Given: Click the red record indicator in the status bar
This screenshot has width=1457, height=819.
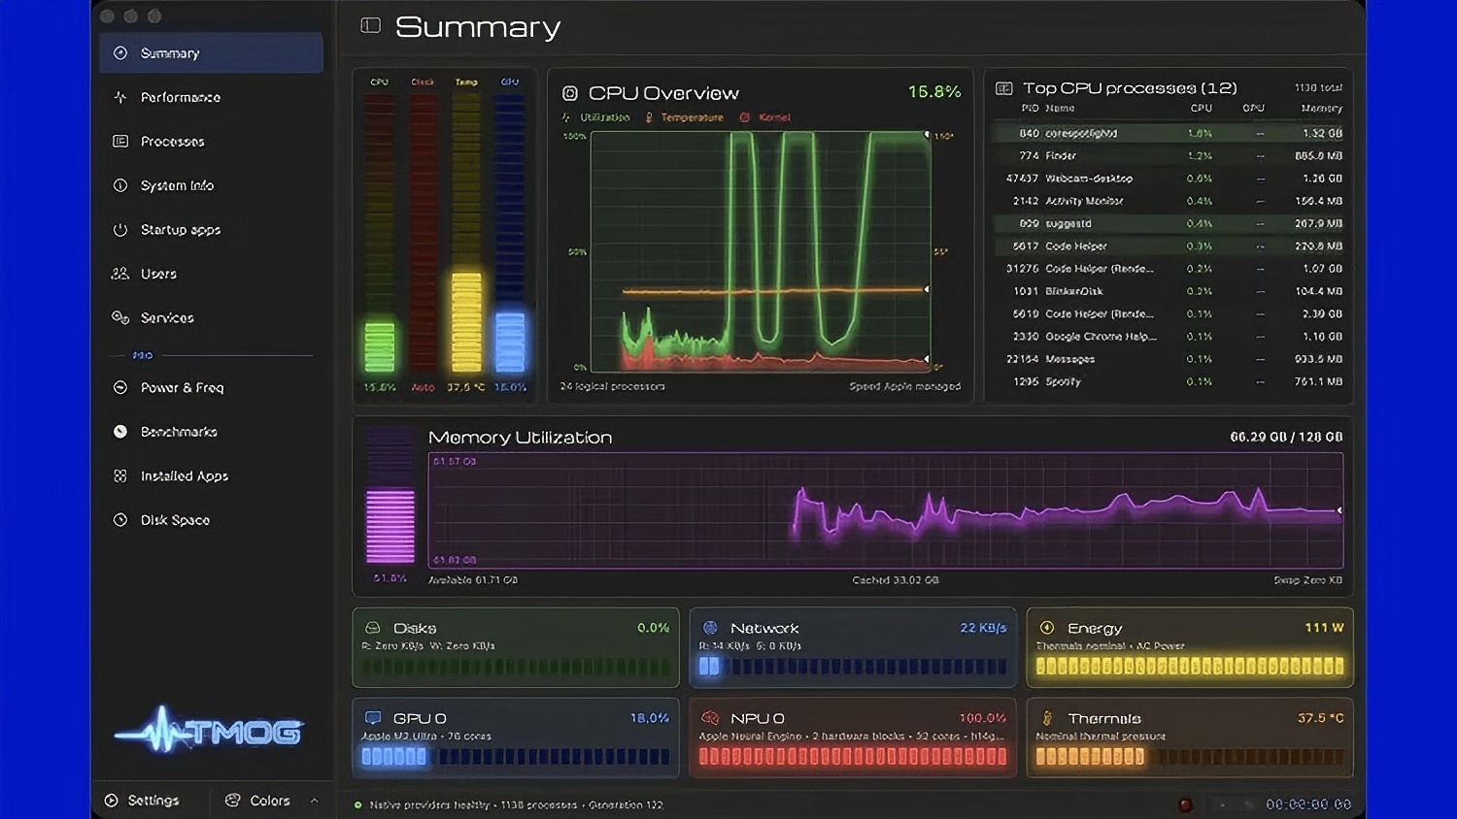Looking at the screenshot, I should (x=1185, y=804).
